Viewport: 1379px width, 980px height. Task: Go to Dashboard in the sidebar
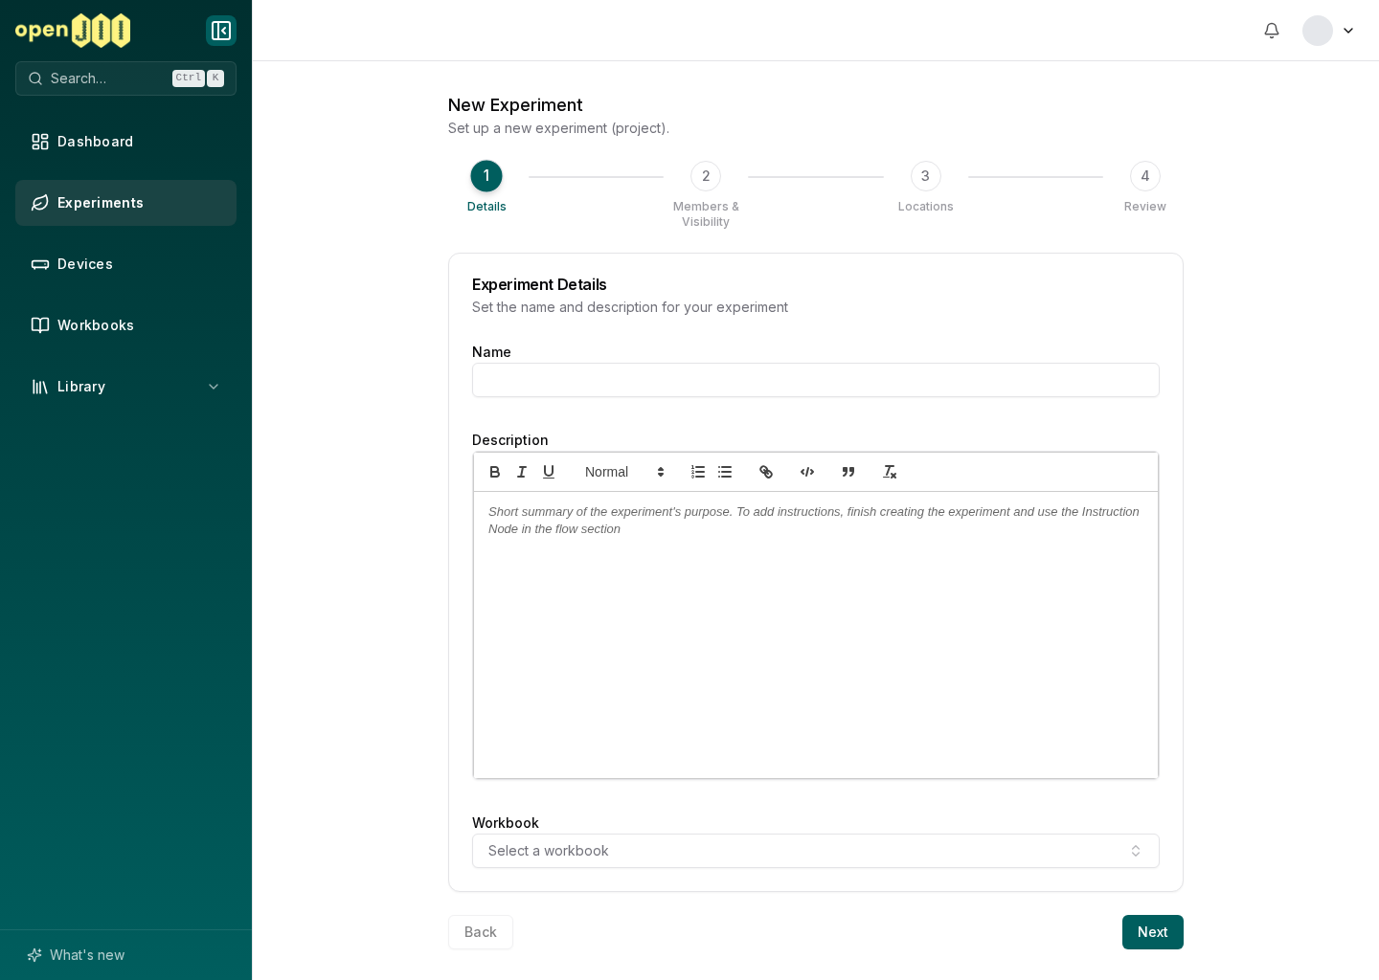pyautogui.click(x=125, y=142)
